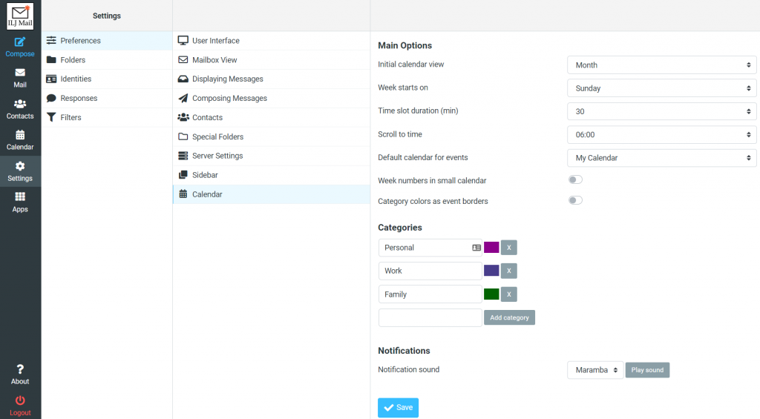Open the Week starts on dropdown
760x419 pixels.
pos(661,88)
